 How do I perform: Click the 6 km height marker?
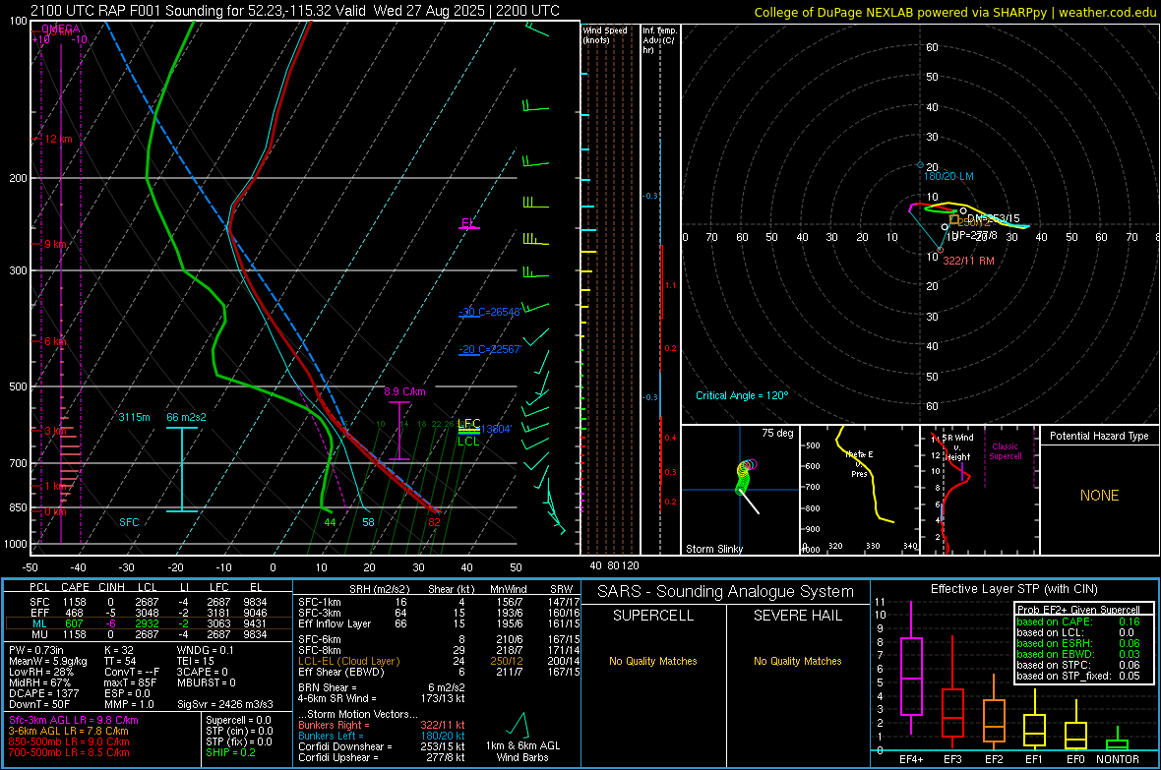click(x=56, y=341)
